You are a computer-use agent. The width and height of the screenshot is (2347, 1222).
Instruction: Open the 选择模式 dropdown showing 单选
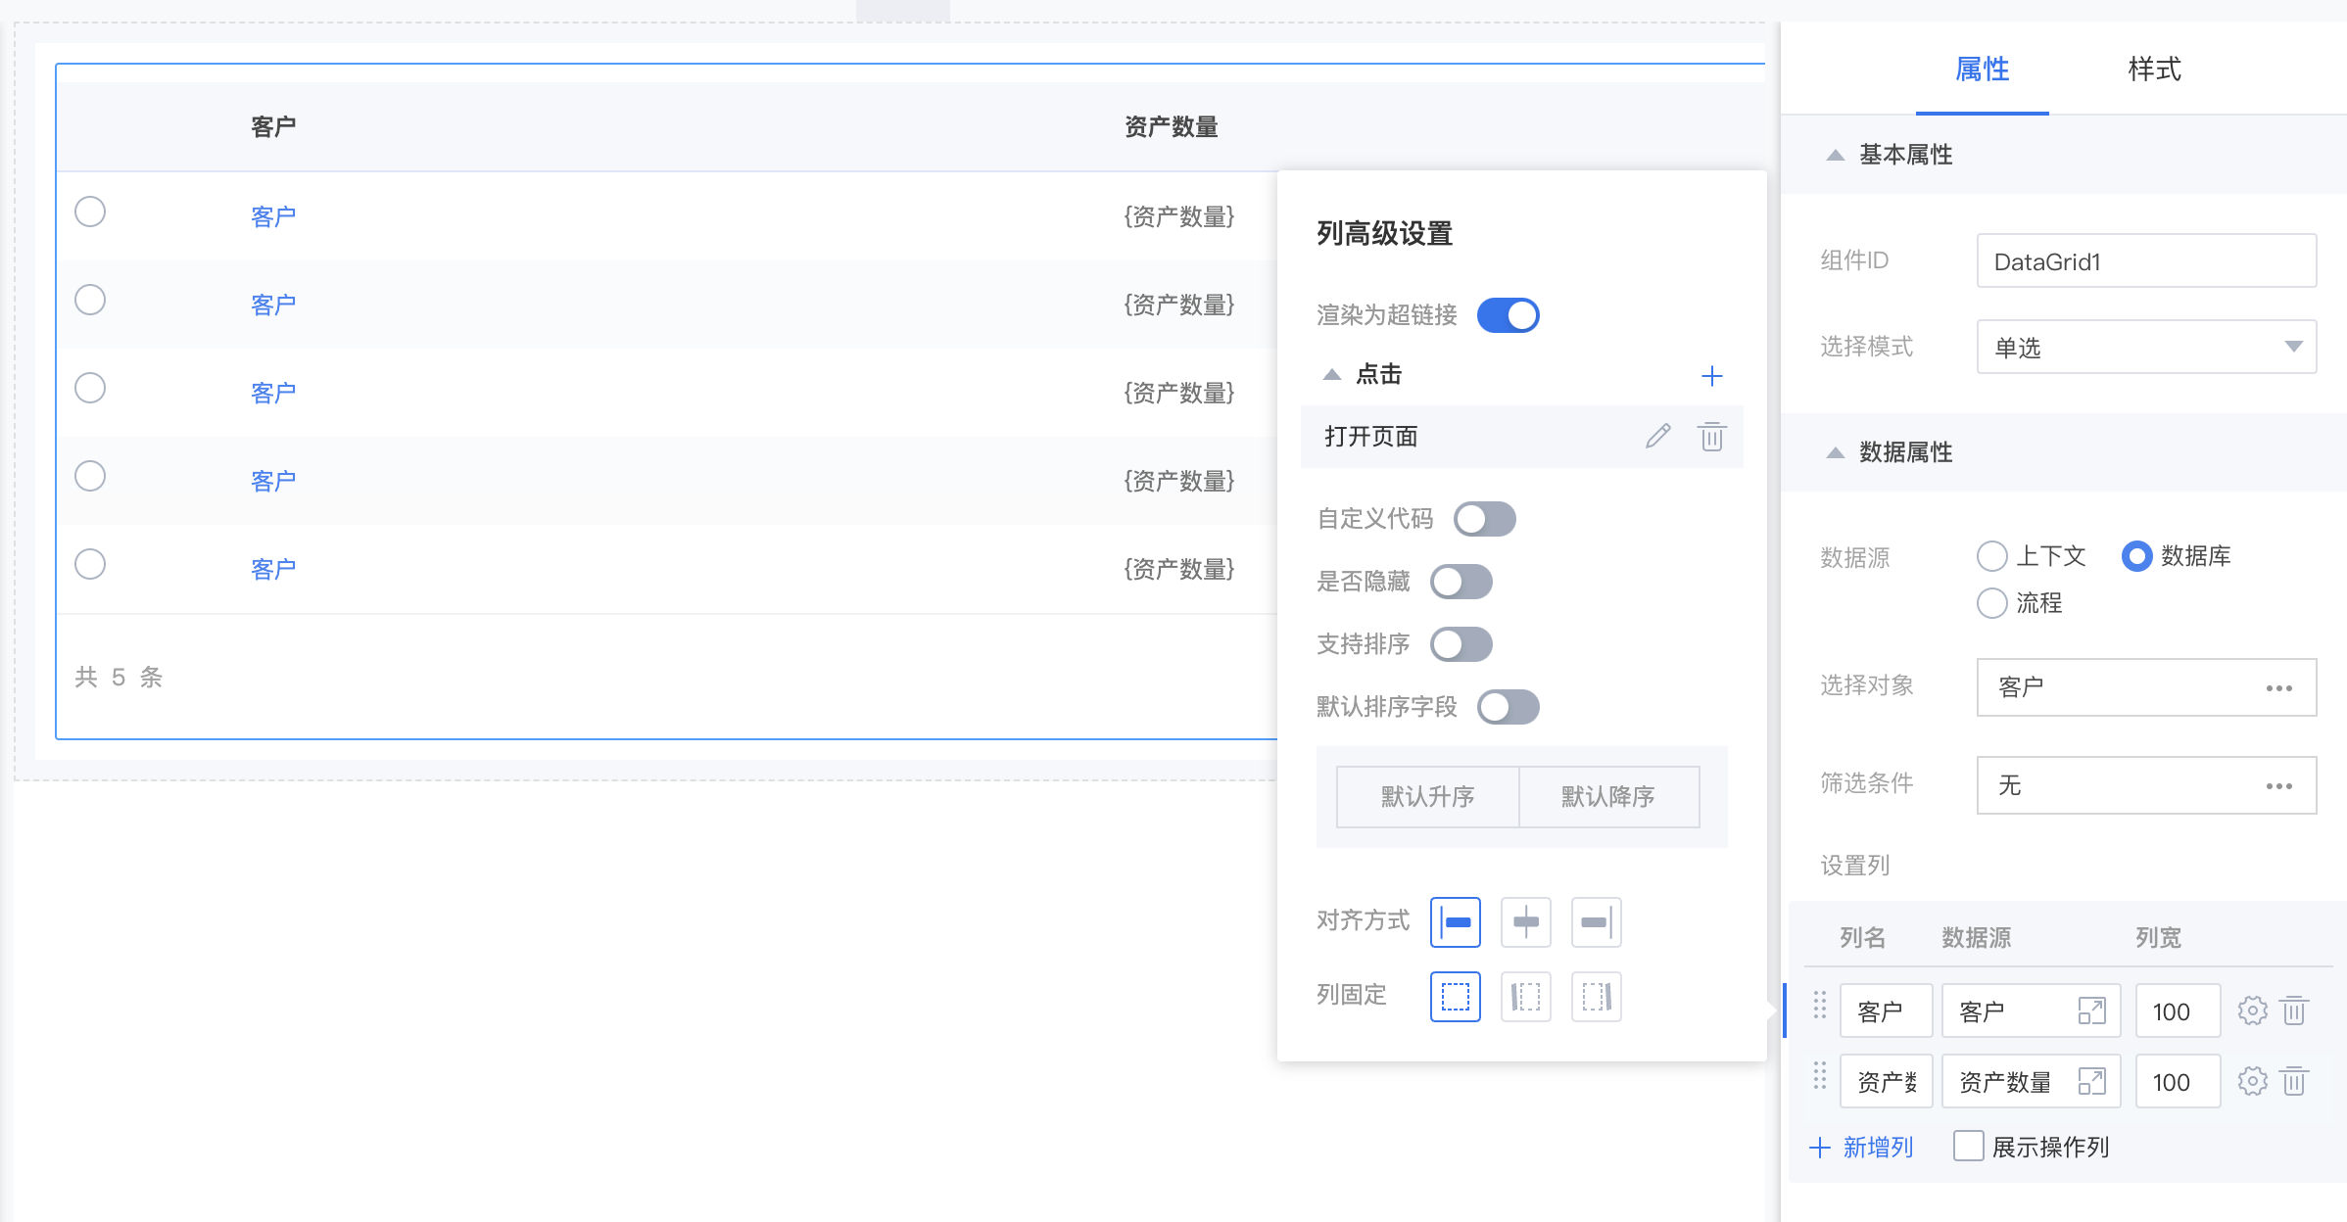(x=2146, y=347)
